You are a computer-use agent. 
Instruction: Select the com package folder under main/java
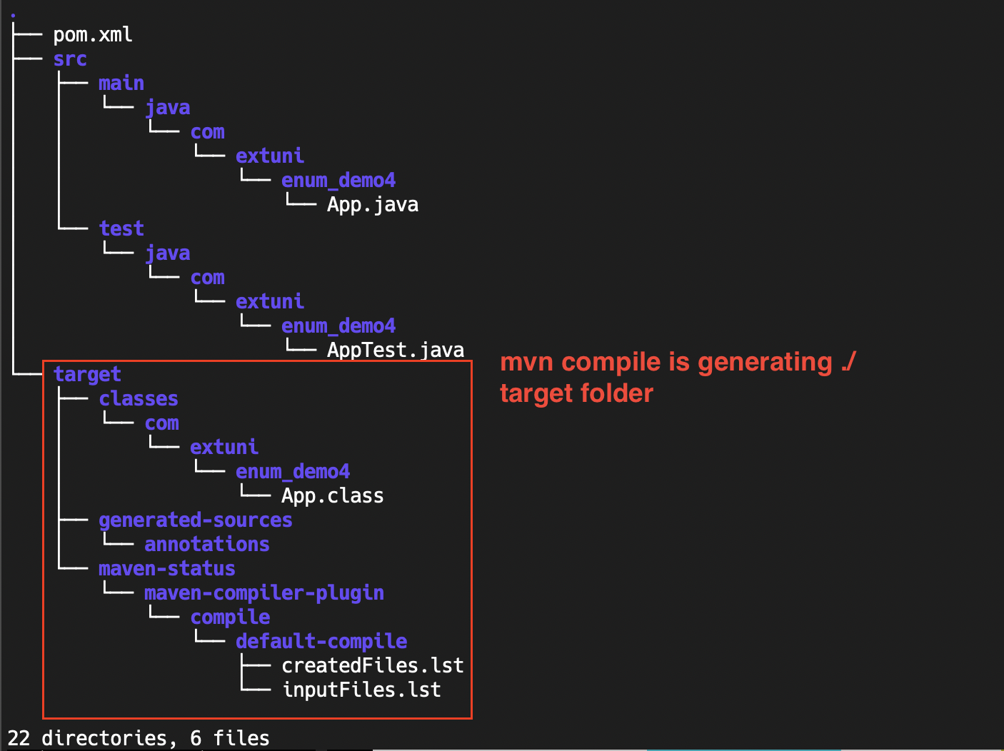tap(207, 131)
